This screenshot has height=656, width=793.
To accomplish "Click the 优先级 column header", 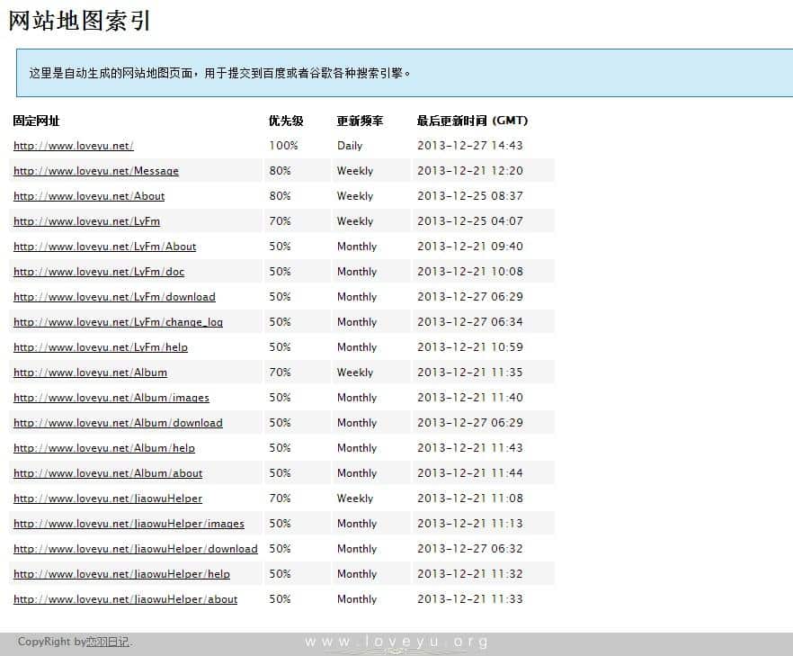I will point(286,121).
